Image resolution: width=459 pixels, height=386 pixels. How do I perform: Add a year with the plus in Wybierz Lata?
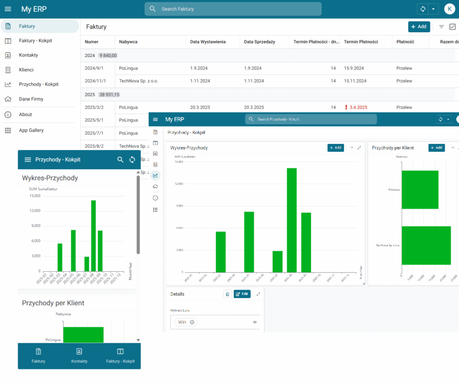point(255,322)
